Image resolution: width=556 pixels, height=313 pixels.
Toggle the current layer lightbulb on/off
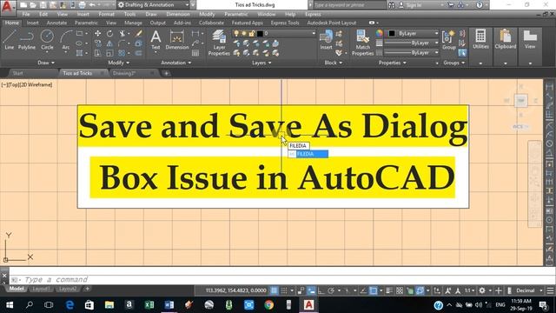[236, 33]
